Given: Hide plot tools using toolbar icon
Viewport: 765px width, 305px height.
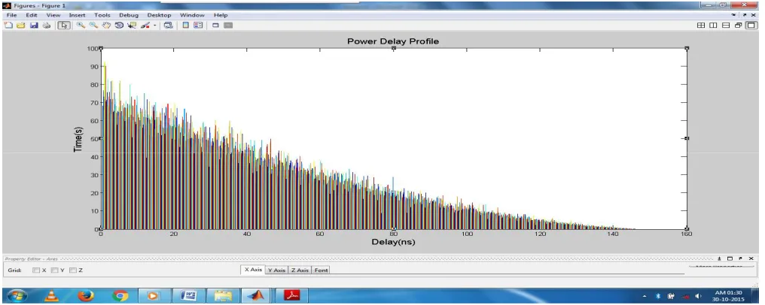Looking at the screenshot, I should click(215, 26).
